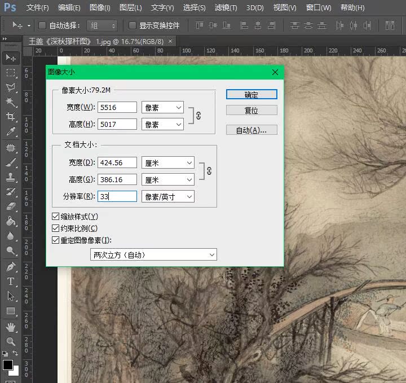This screenshot has width=406, height=383.
Task: Toggle the pixel size constrain link icon
Action: pyautogui.click(x=198, y=116)
